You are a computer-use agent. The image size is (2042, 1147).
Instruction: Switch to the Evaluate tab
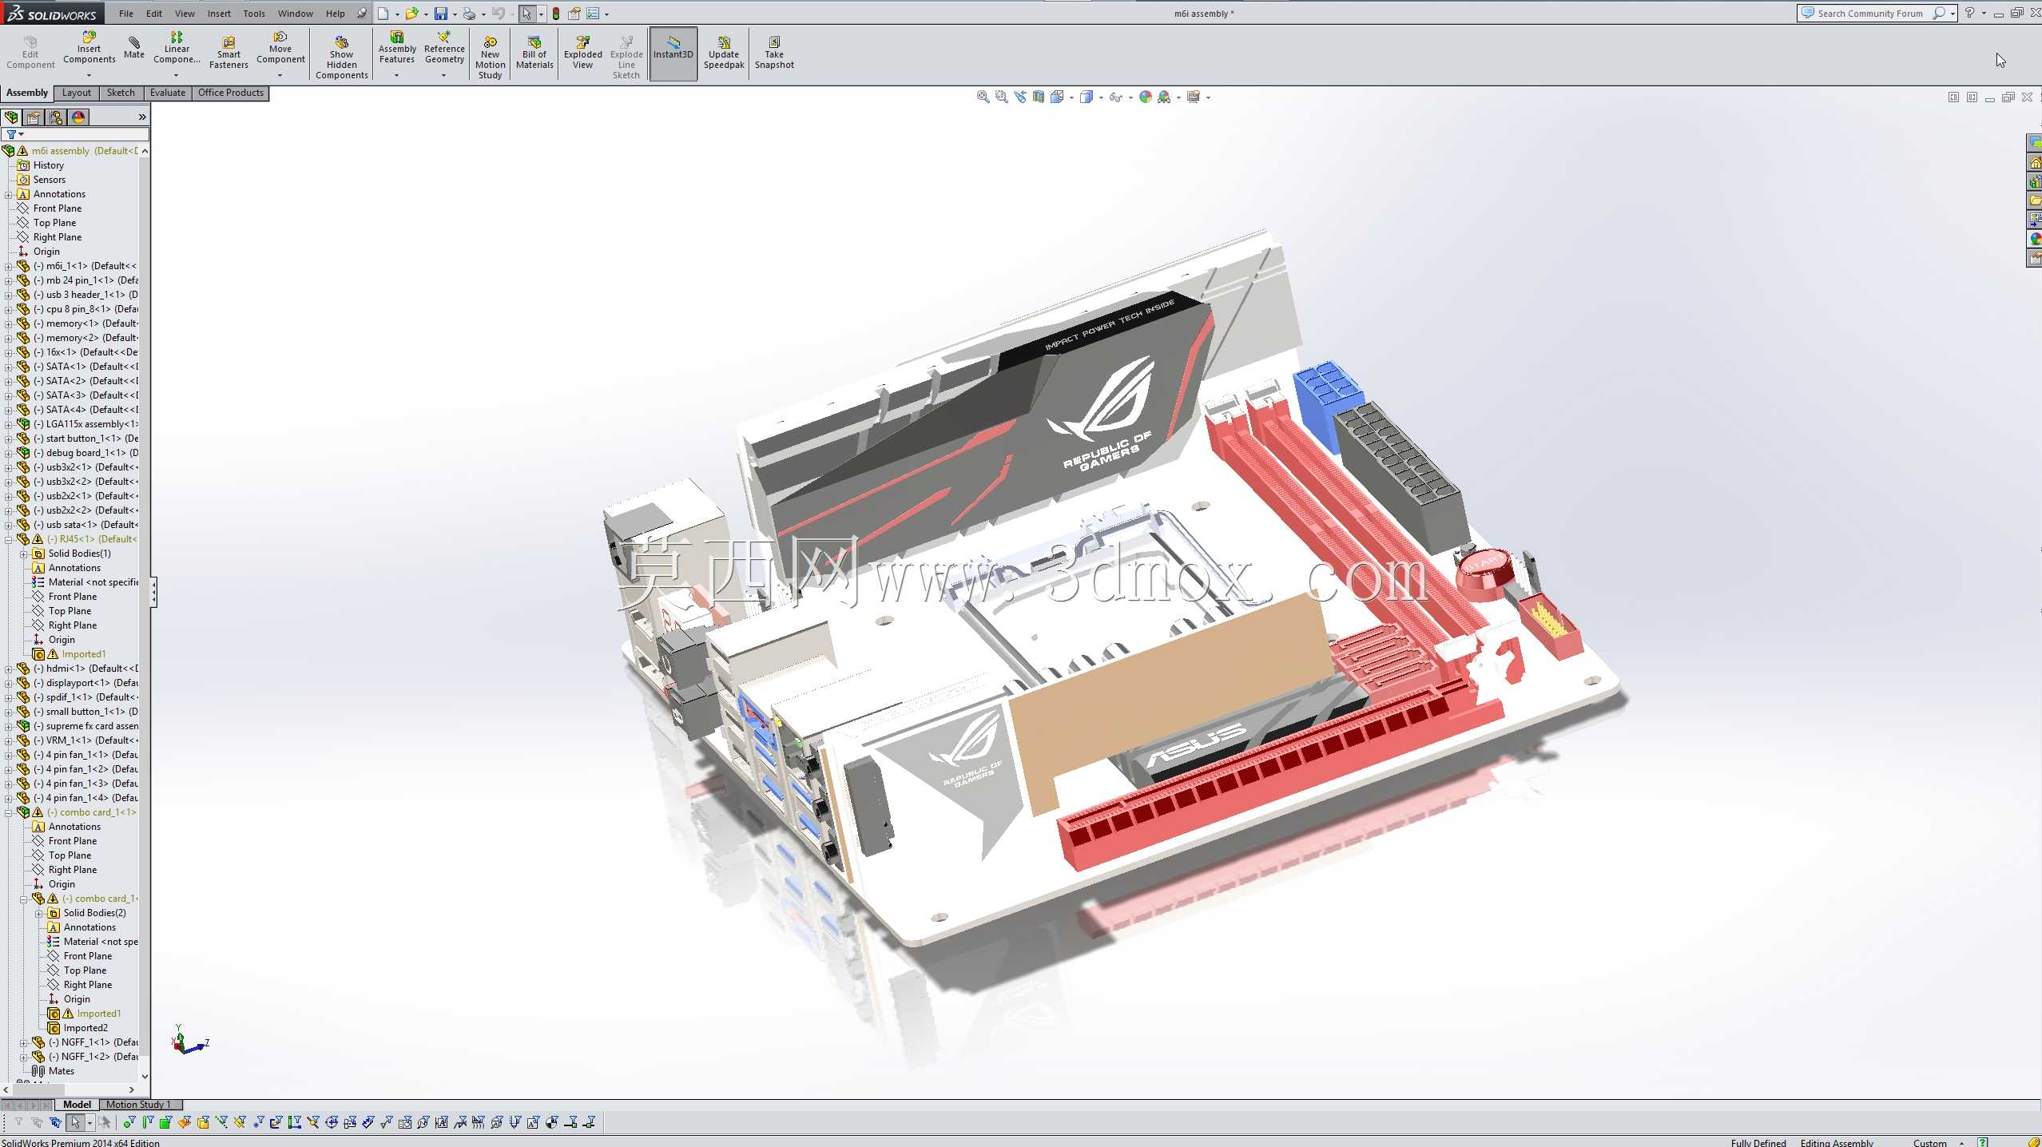(x=168, y=93)
